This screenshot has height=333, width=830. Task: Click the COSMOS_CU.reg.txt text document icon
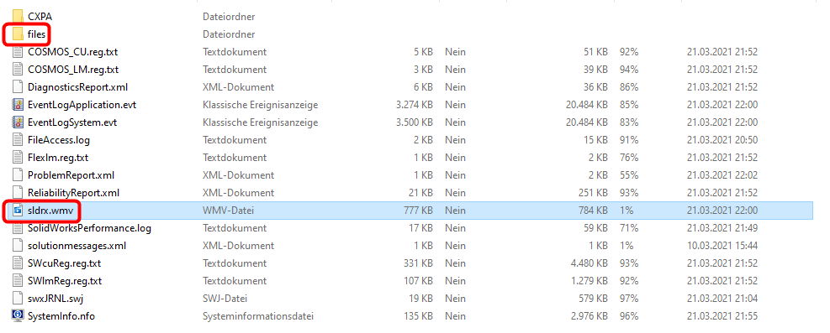(x=18, y=52)
